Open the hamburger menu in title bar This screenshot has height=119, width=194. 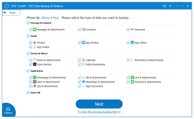[x=170, y=6]
